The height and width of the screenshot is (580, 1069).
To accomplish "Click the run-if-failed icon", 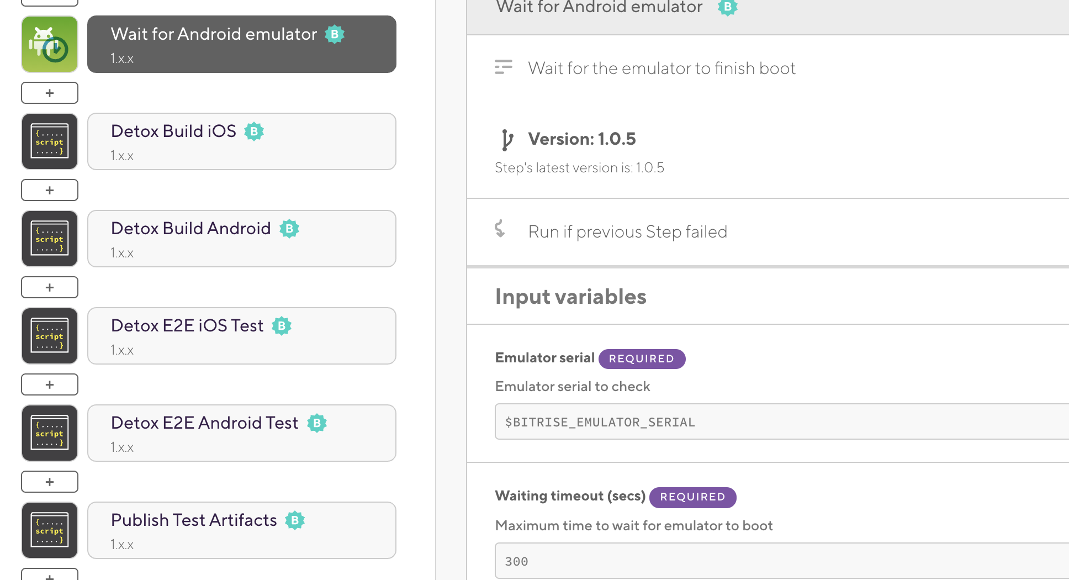I will point(500,229).
